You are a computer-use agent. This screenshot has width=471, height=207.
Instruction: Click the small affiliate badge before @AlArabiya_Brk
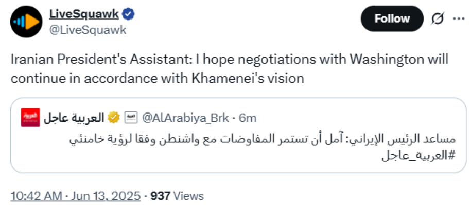(x=131, y=118)
